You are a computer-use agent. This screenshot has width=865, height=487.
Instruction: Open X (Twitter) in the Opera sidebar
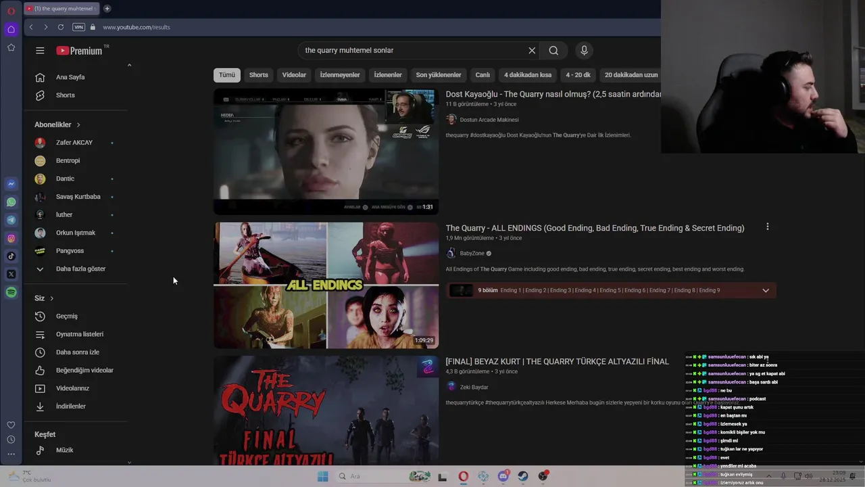pyautogui.click(x=11, y=275)
